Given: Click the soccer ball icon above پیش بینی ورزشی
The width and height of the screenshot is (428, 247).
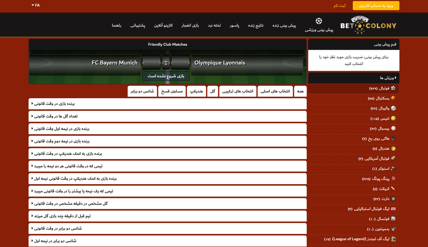Looking at the screenshot, I should [319, 21].
